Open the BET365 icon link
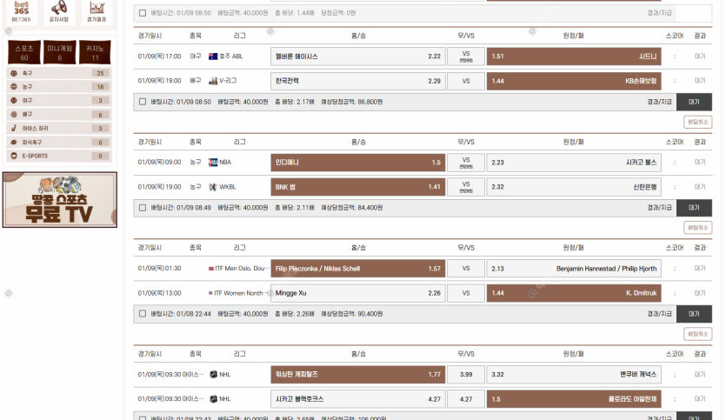Image resolution: width=726 pixels, height=420 pixels. coord(21,11)
